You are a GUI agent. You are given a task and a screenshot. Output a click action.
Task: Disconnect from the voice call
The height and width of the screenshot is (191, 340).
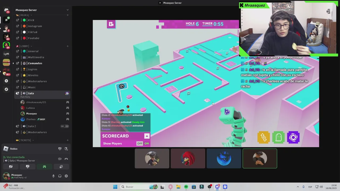point(66,159)
